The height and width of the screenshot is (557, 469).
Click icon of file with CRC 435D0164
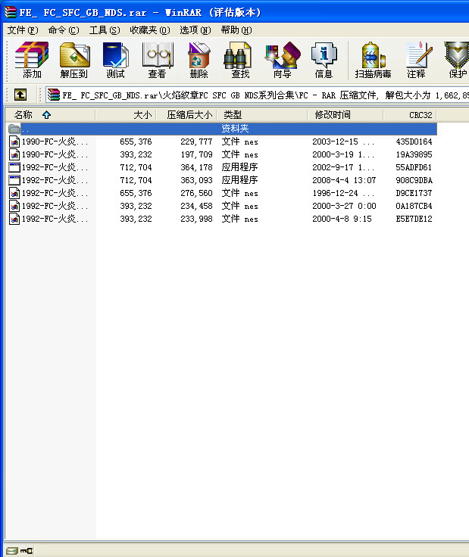coord(14,142)
